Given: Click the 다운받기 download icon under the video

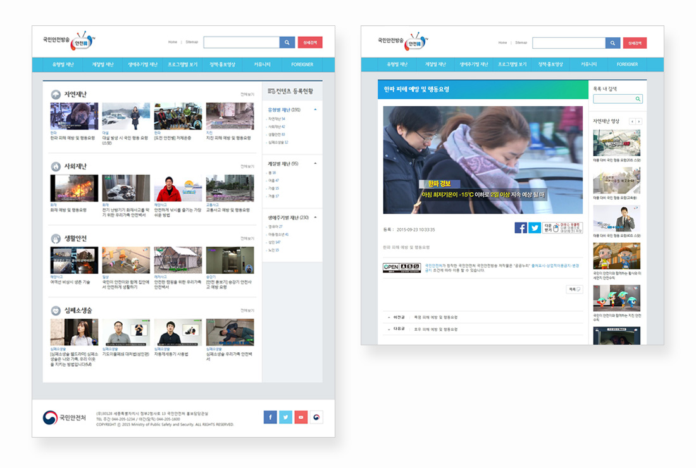Looking at the screenshot, I should pyautogui.click(x=562, y=228).
